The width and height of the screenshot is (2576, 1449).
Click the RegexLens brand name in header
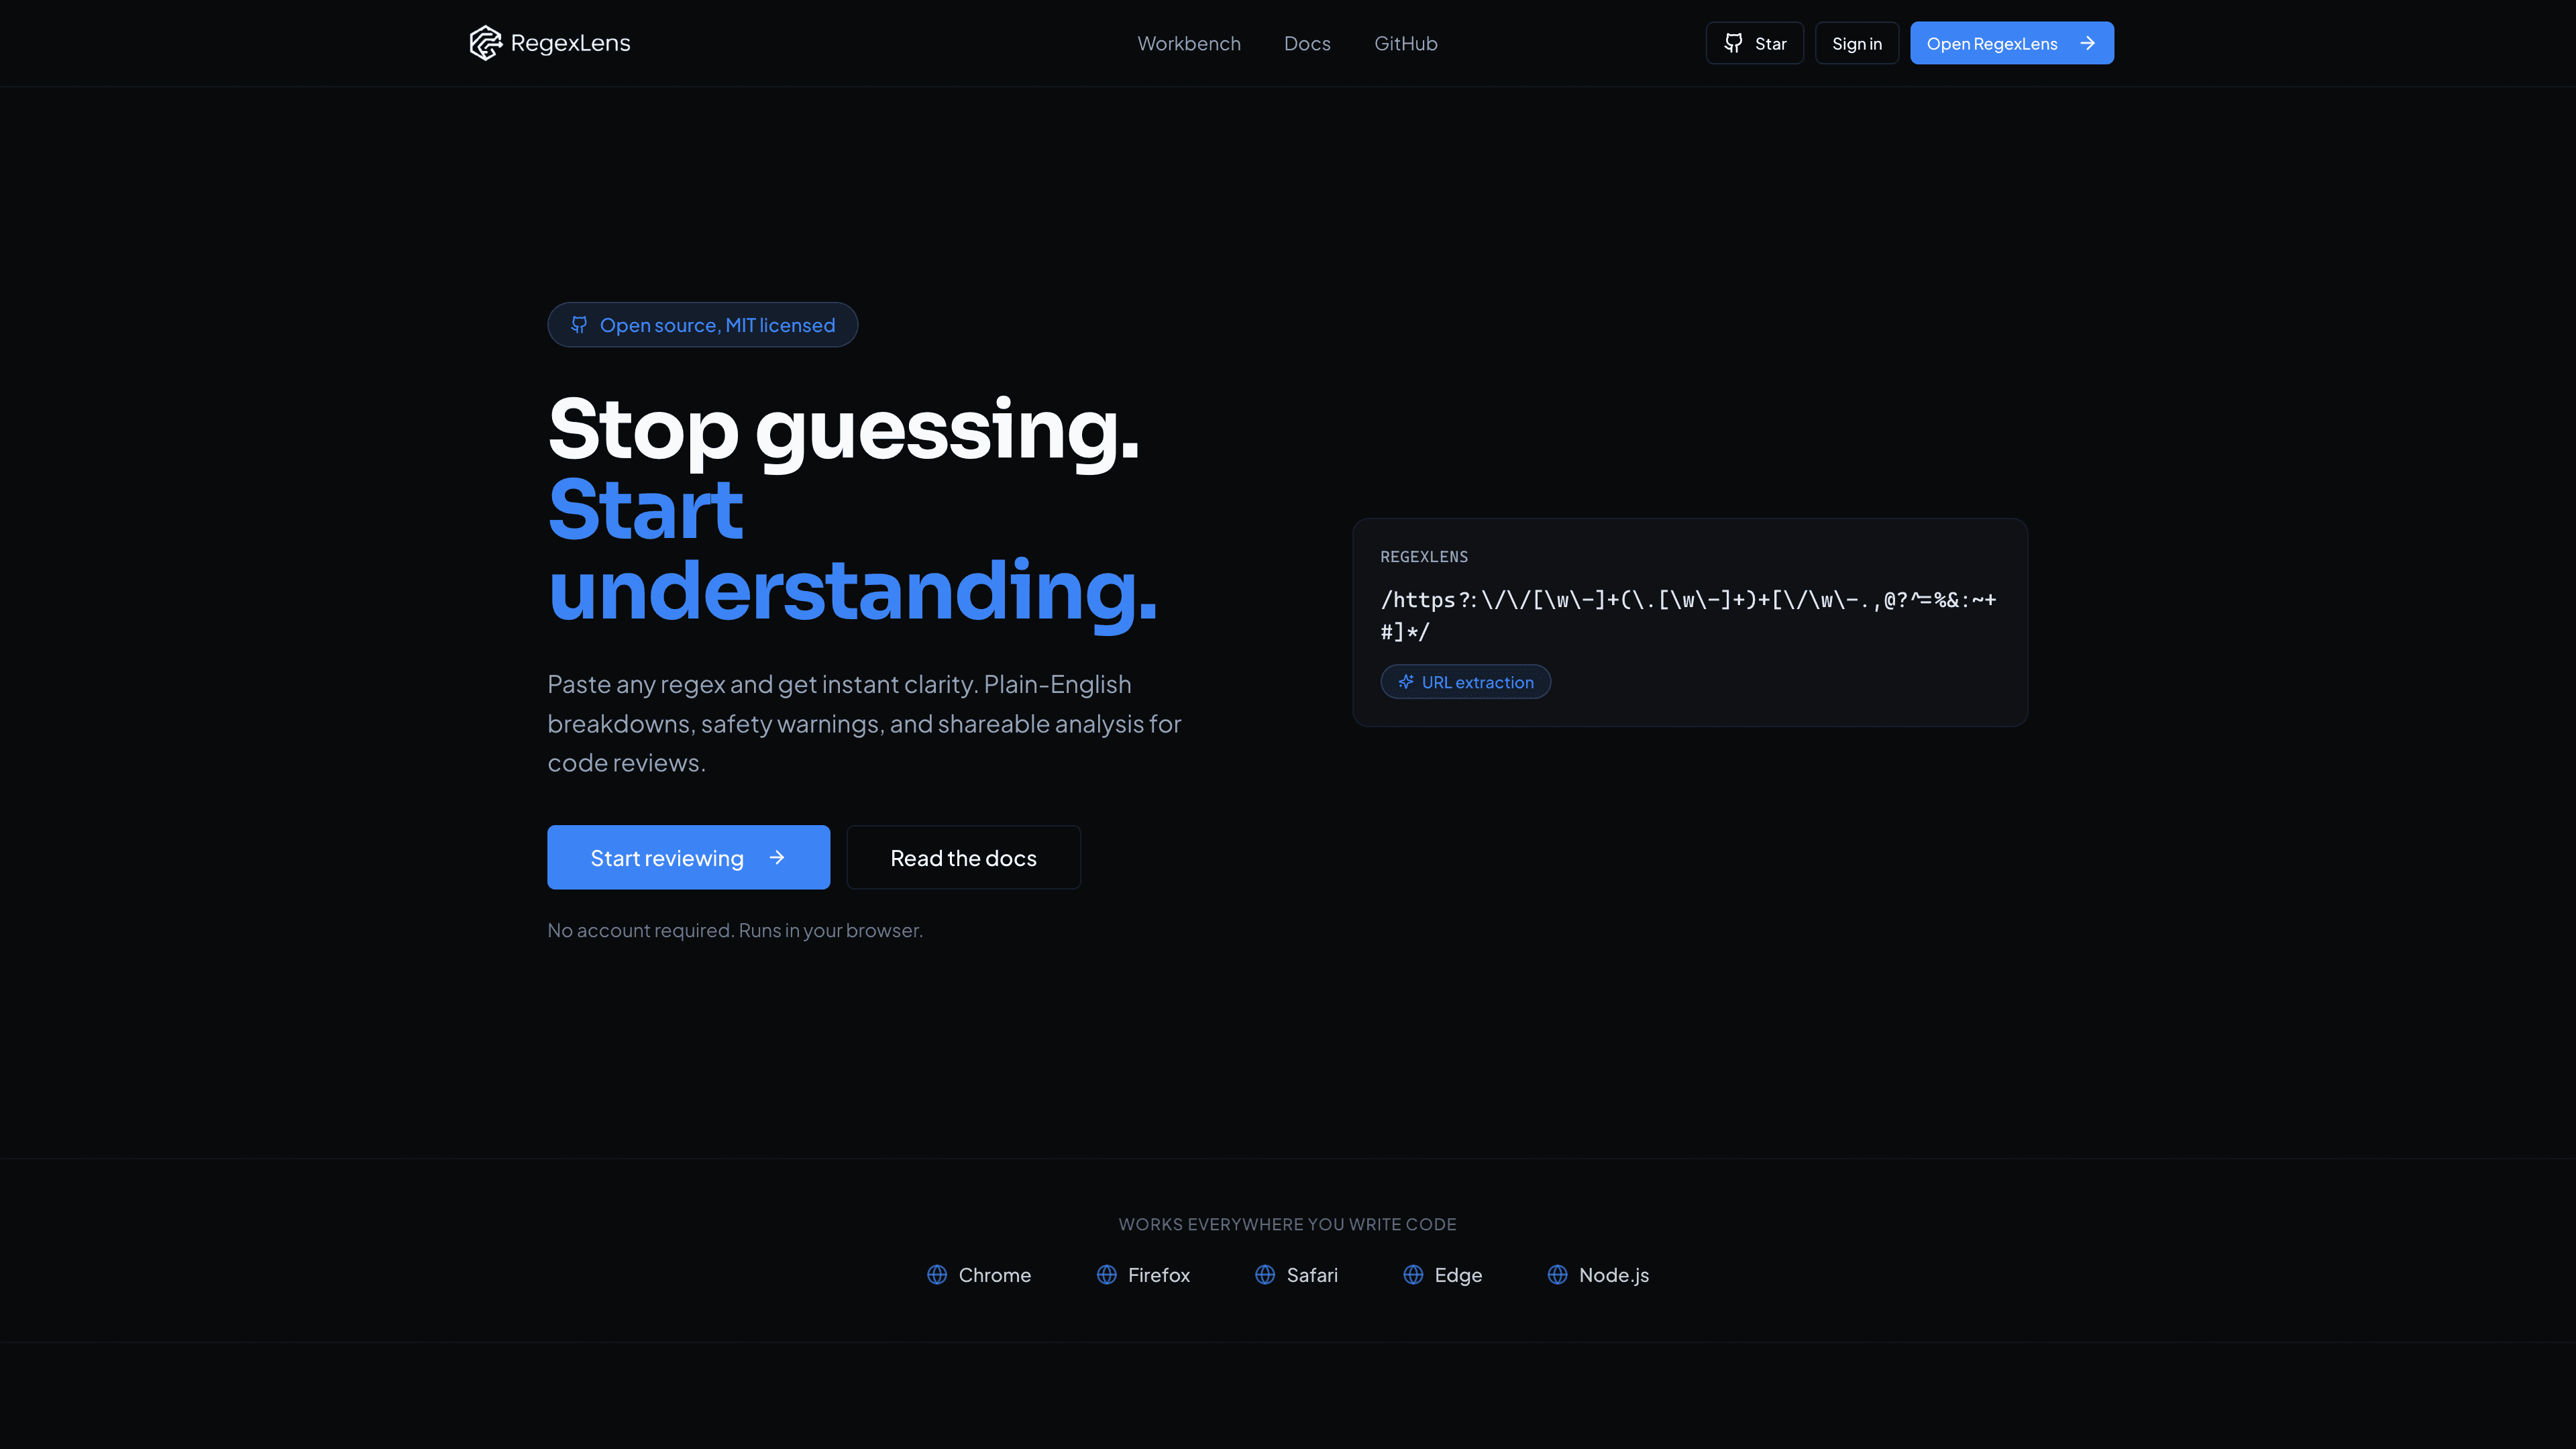(x=570, y=43)
